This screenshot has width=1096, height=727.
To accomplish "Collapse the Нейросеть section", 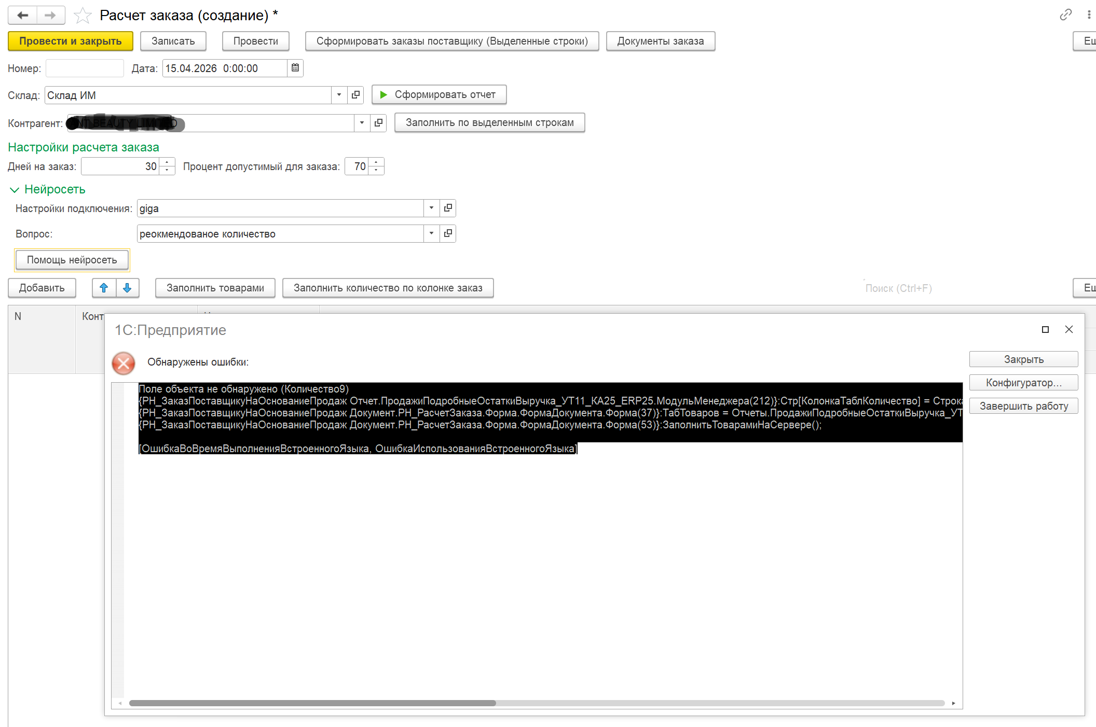I will (x=15, y=190).
